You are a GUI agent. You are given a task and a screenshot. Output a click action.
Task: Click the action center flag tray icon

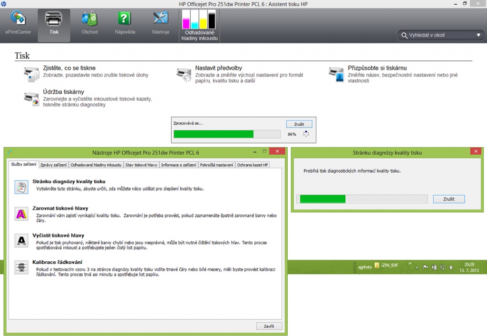[426, 267]
